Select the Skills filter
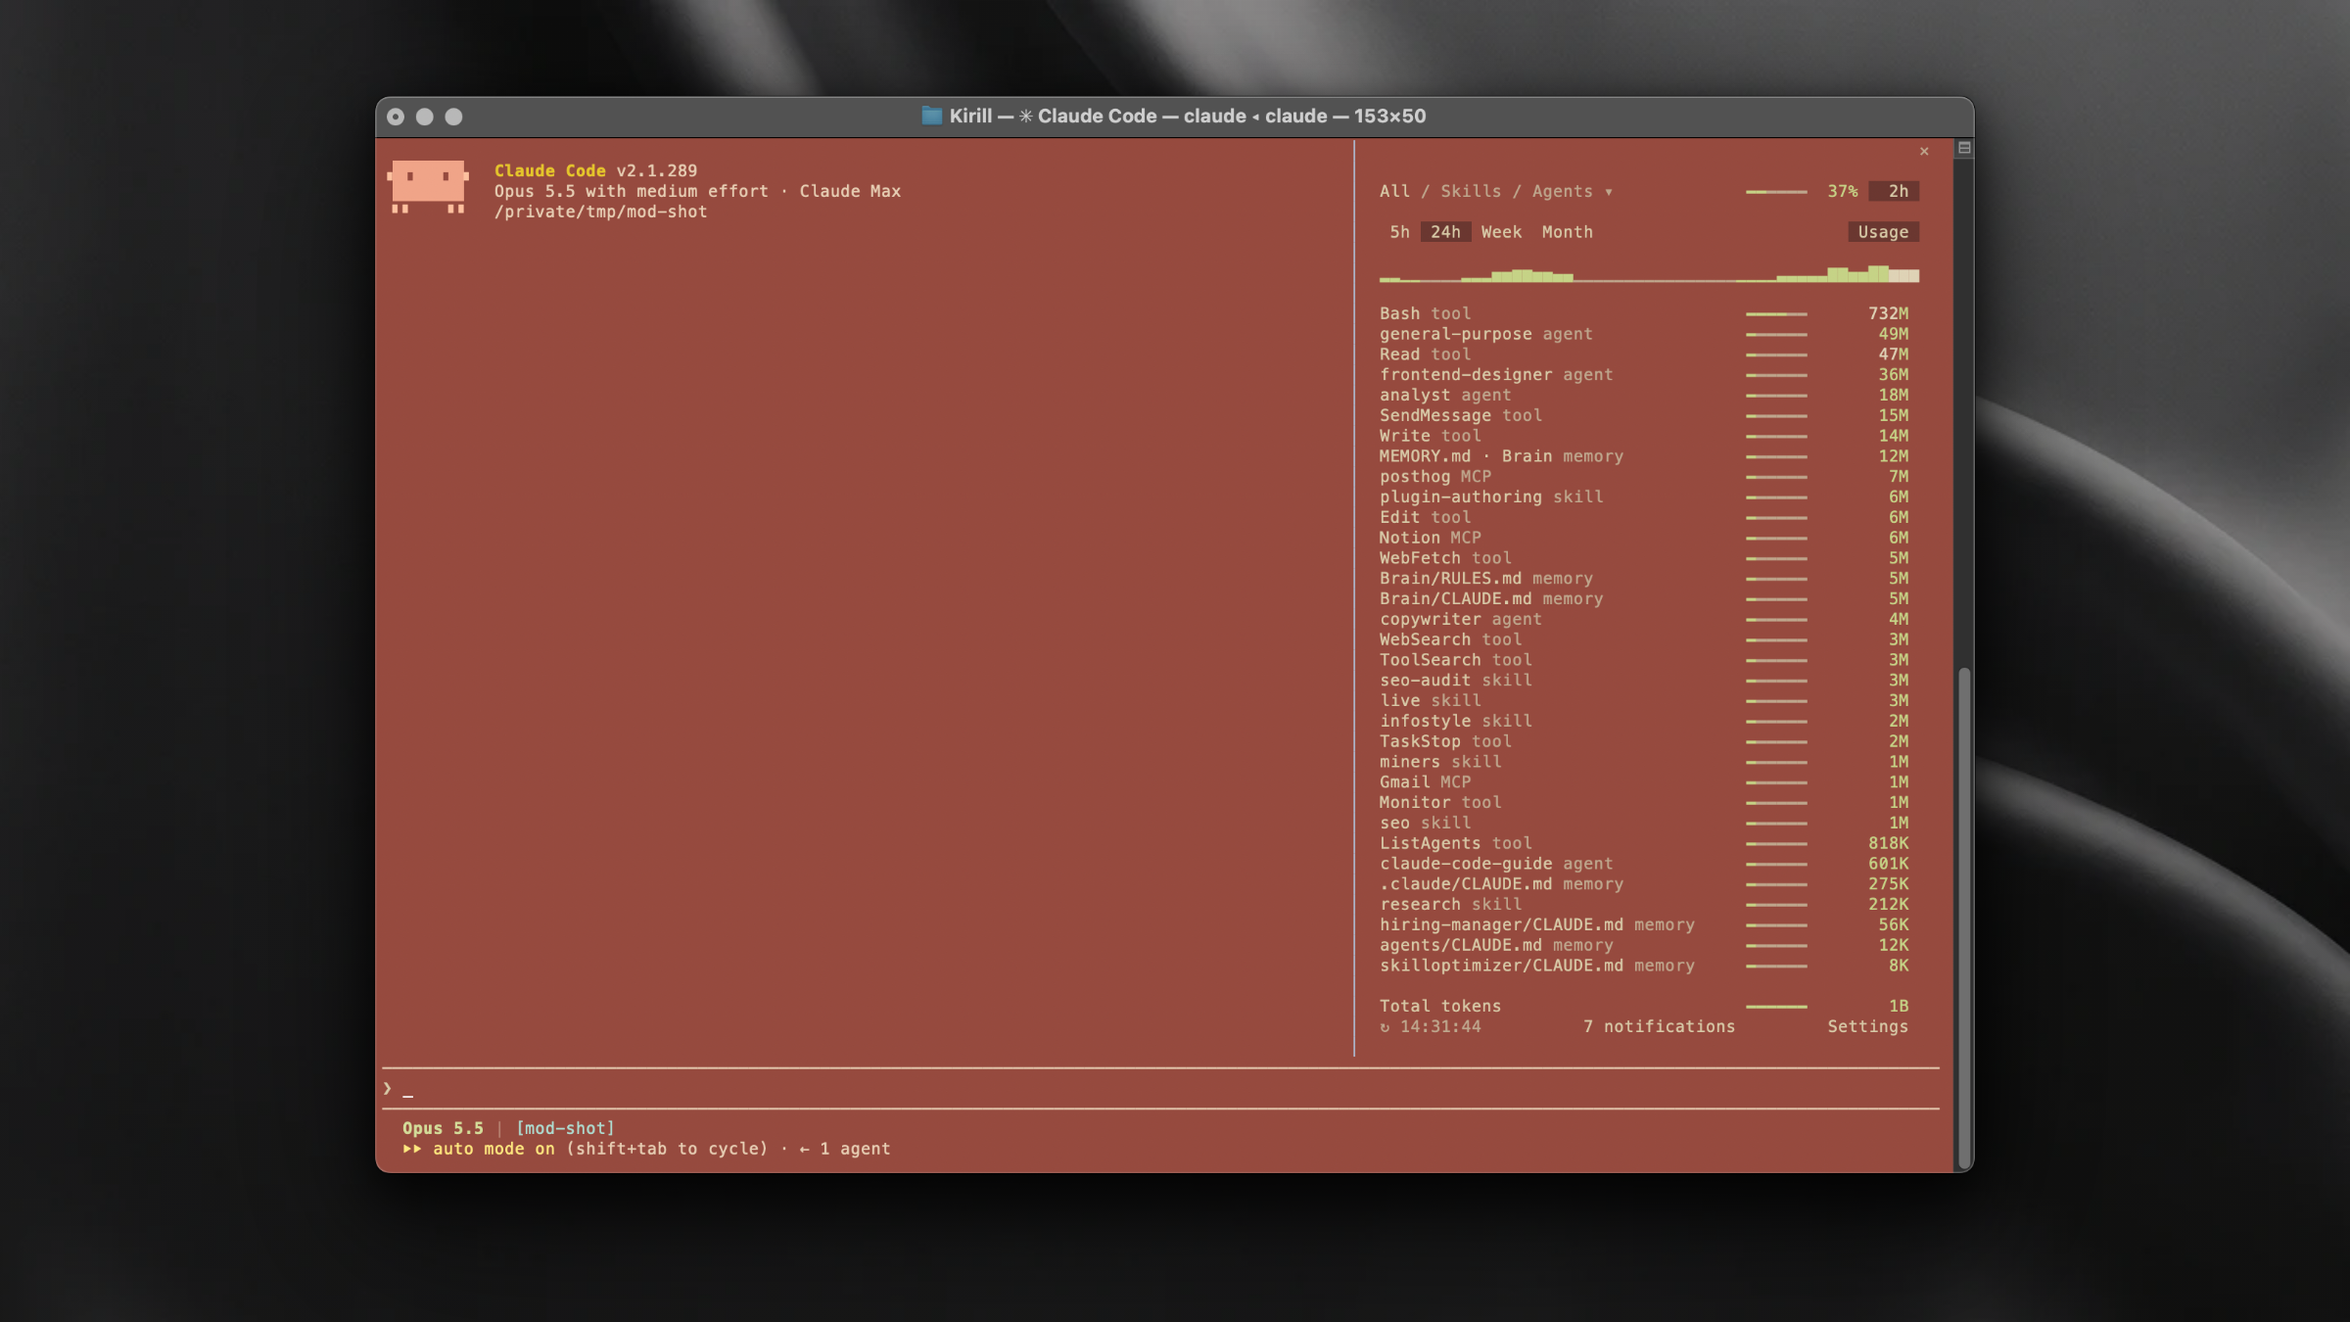Viewport: 2350px width, 1322px height. (1470, 191)
